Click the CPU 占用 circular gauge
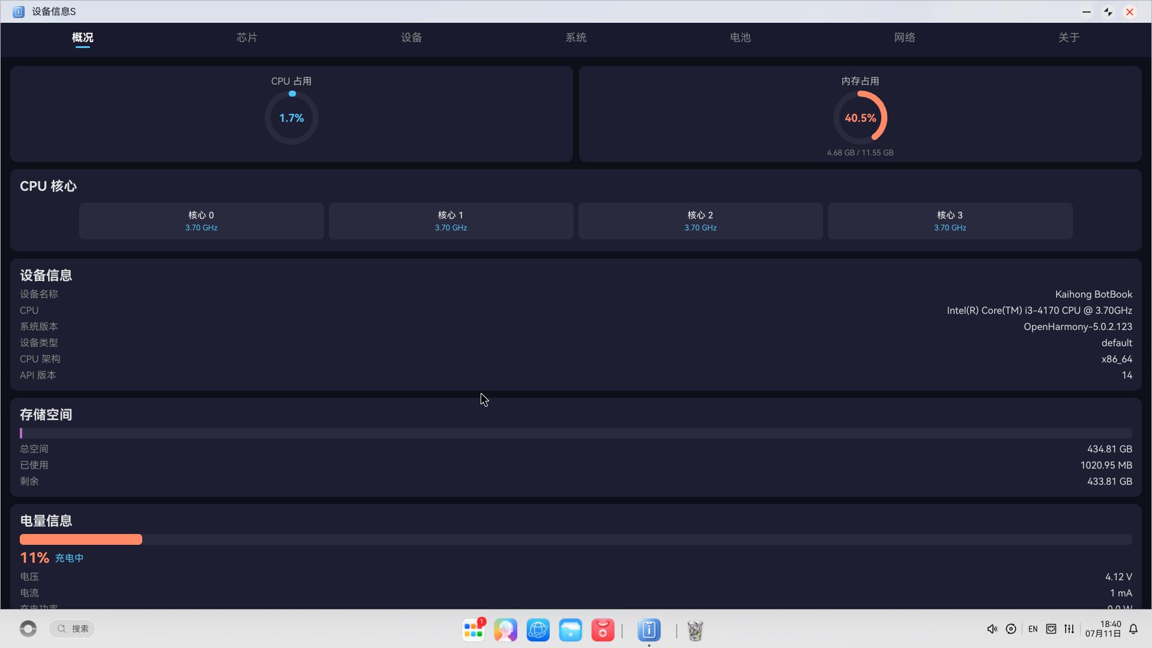The image size is (1152, 648). click(x=292, y=118)
